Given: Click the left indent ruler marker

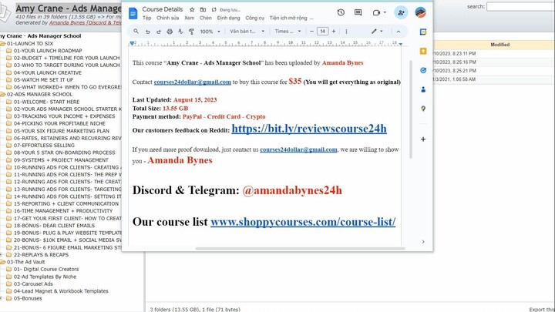Looking at the screenshot, I should 132,43.
